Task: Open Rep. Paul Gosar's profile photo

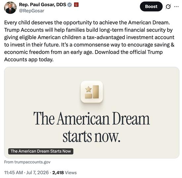Action: pos(10,8)
